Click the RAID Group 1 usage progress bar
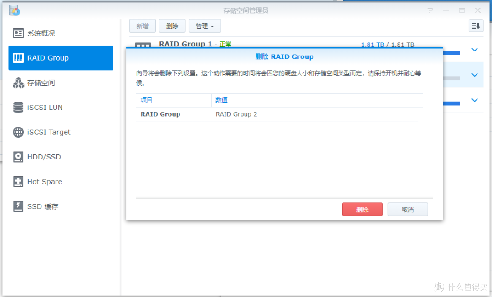This screenshot has height=297, width=492. point(451,53)
